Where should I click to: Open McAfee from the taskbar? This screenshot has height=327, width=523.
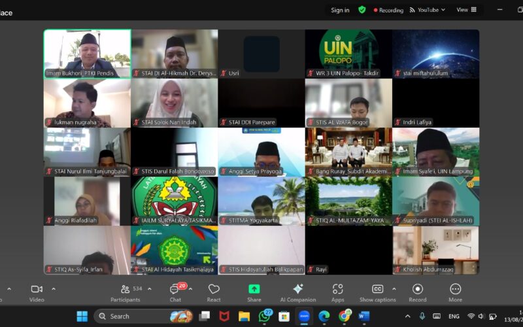224,316
